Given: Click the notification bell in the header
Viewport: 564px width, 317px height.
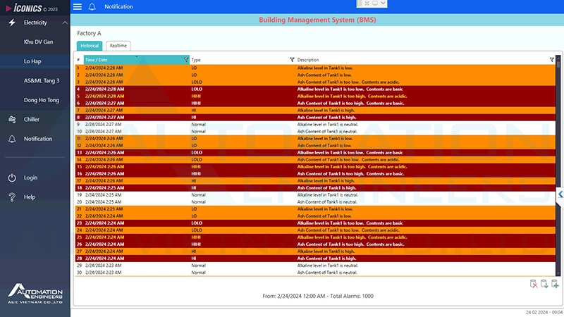Looking at the screenshot, I should coord(92,6).
